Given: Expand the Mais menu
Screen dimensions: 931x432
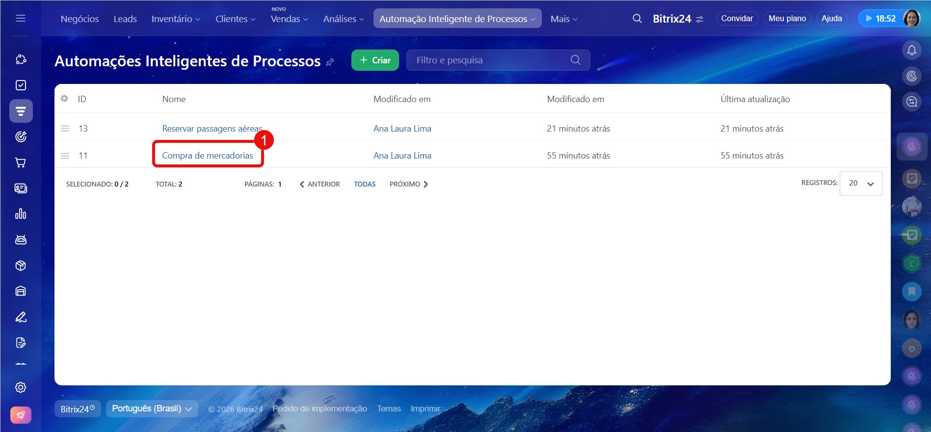Looking at the screenshot, I should (x=563, y=19).
